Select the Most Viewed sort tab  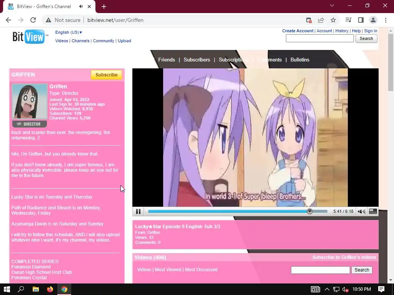tap(168, 270)
